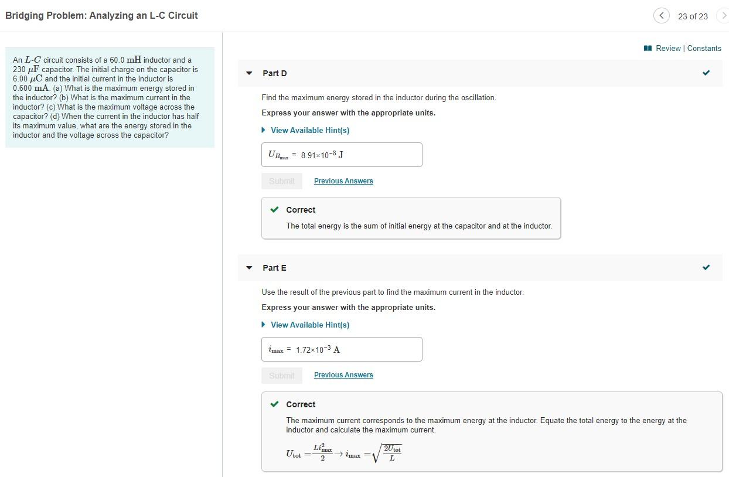The height and width of the screenshot is (477, 729).
Task: Click the green check icon in Part E's Correct box
Action: pos(274,404)
